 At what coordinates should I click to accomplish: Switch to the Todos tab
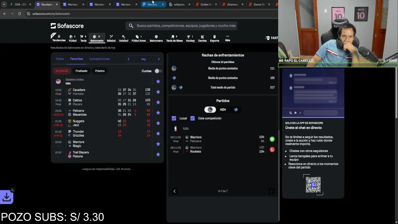pyautogui.click(x=59, y=59)
